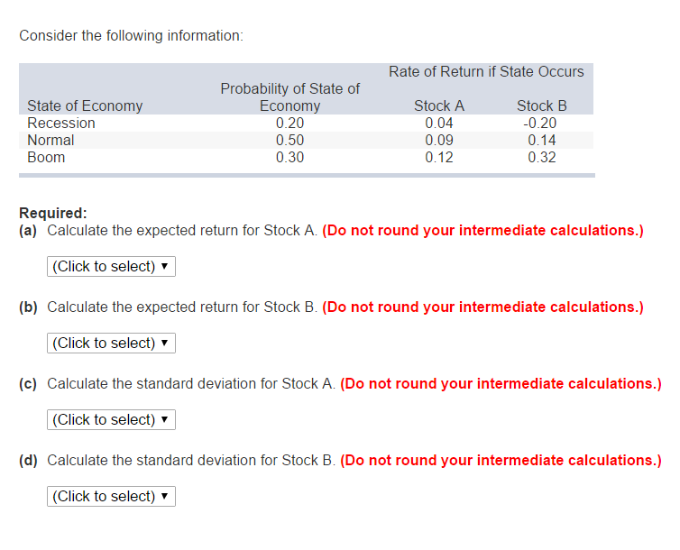Select the Stock A column header
Image resolution: width=680 pixels, height=550 pixels.
click(x=439, y=105)
